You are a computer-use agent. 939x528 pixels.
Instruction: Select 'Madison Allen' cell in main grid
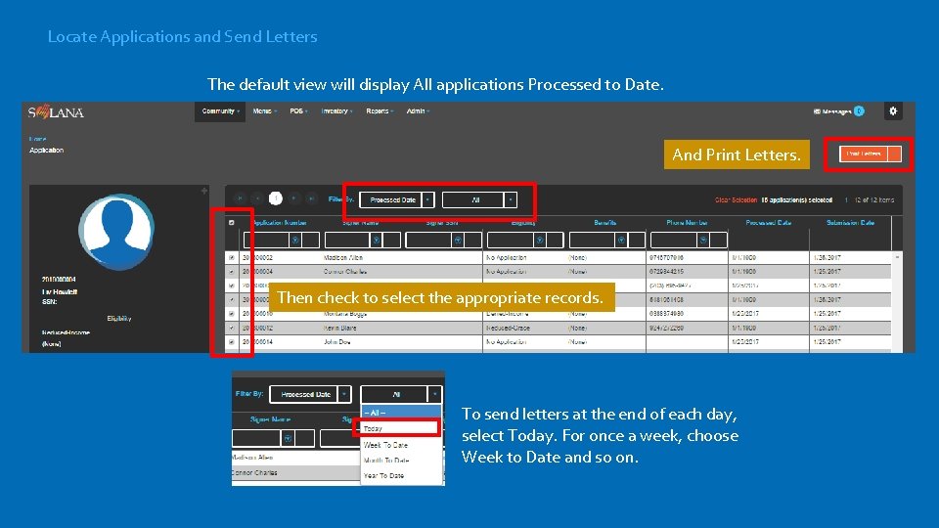(343, 257)
